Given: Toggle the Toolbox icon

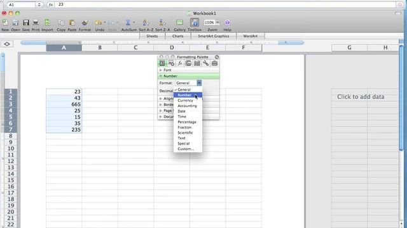Looking at the screenshot, I should (x=195, y=23).
